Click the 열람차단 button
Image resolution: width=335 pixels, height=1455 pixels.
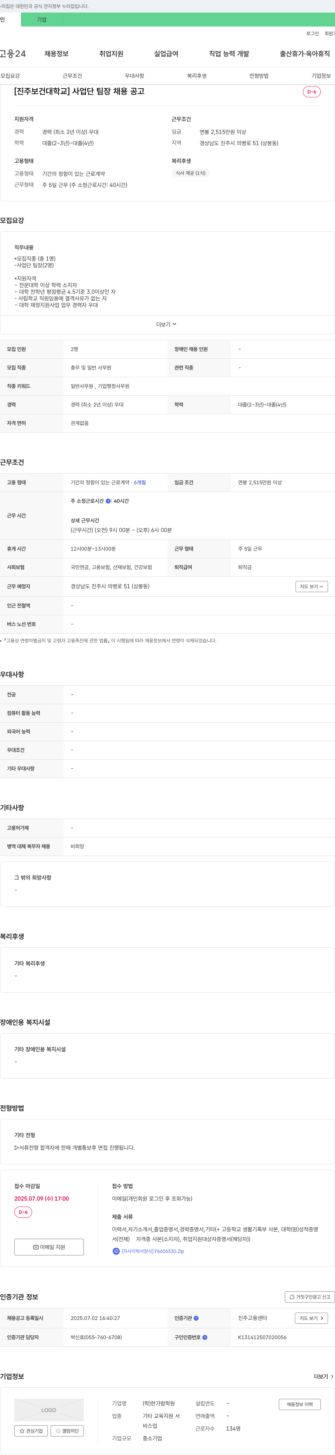point(67,1431)
